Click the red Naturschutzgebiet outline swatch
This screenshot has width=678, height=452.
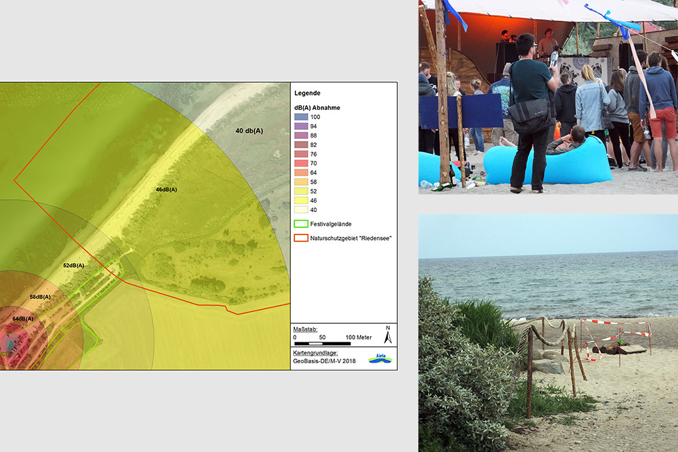301,238
